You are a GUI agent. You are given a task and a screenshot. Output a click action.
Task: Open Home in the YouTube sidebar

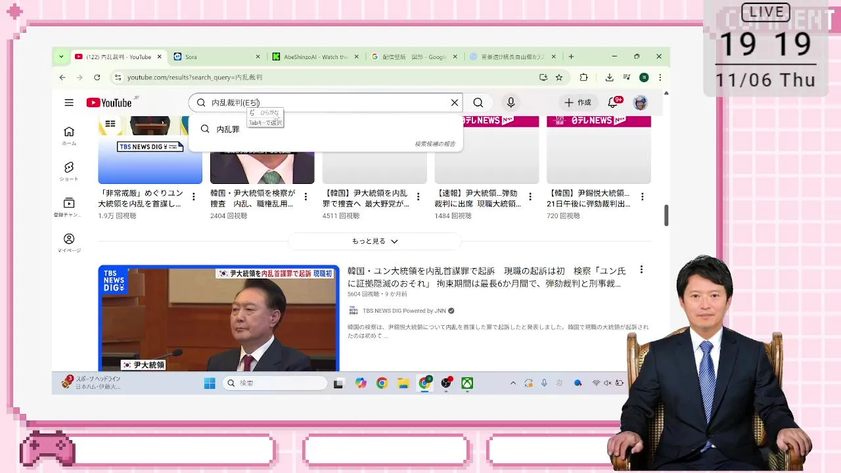[x=69, y=136]
